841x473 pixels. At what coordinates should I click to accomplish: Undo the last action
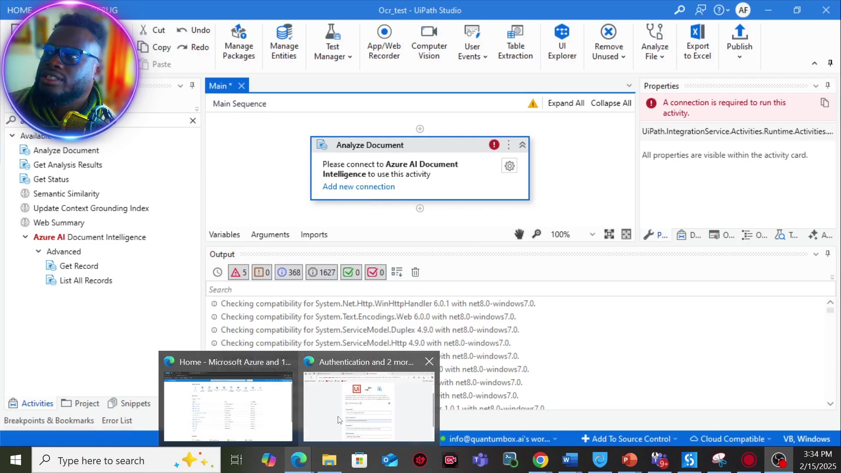(193, 30)
